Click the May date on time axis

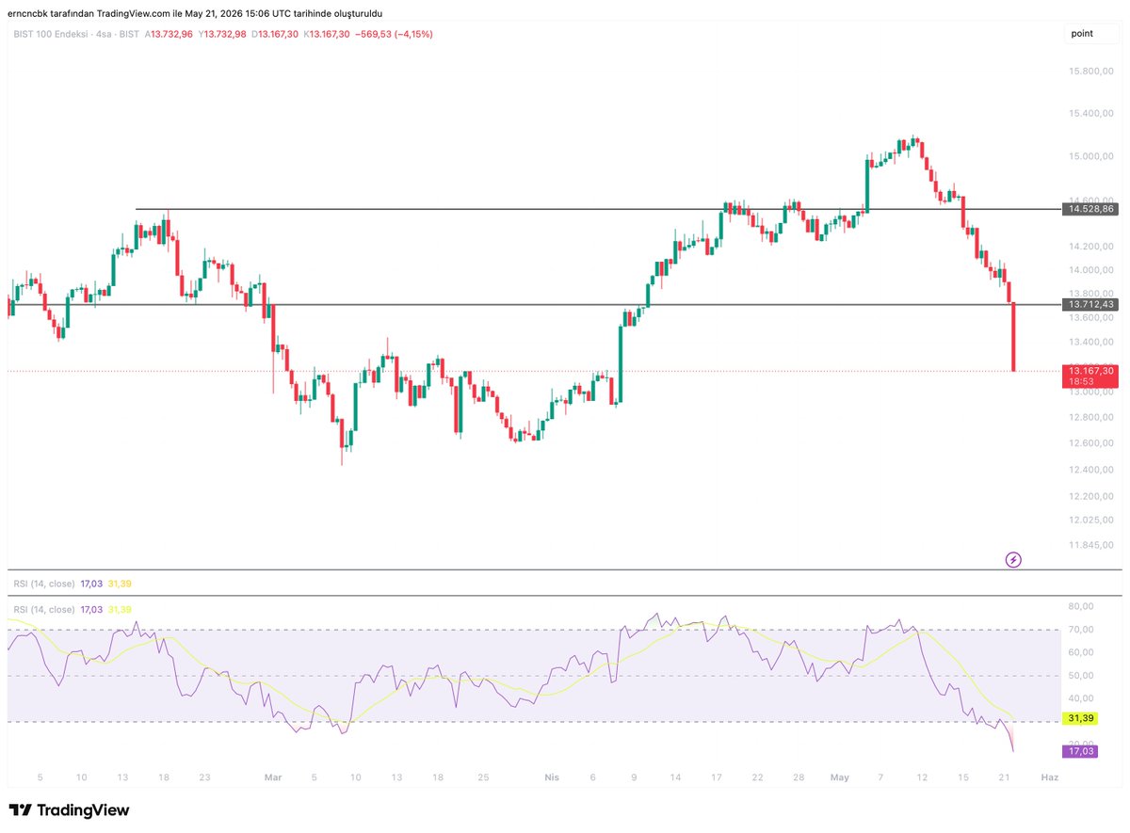pyautogui.click(x=840, y=777)
